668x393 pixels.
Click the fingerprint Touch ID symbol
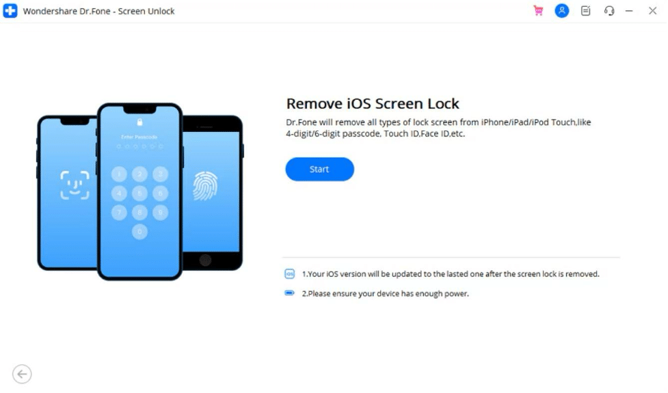coord(205,186)
